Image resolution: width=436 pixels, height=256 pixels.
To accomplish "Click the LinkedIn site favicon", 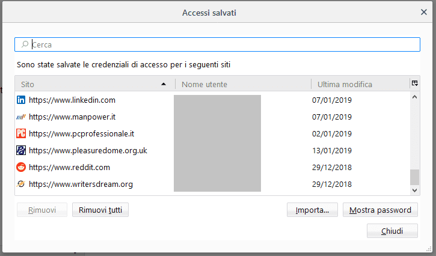I will point(21,100).
